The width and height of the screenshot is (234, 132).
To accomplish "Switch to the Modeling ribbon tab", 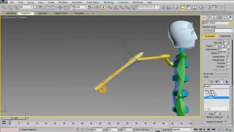I will click(11, 13).
